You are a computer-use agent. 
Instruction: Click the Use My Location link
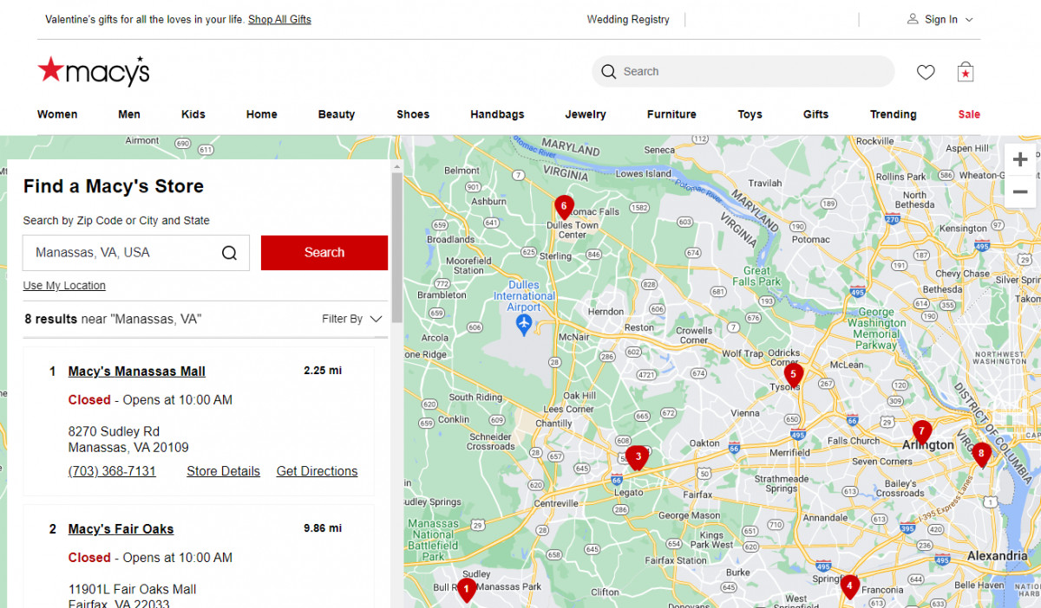64,286
